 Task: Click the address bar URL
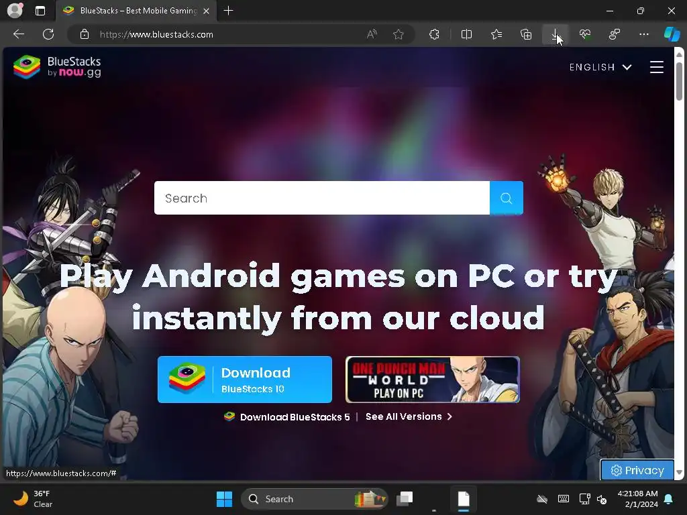pos(156,35)
